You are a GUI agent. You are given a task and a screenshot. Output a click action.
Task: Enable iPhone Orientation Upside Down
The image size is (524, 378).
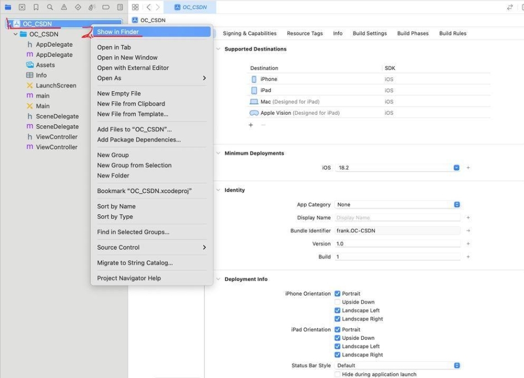[337, 302]
